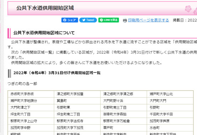Image resolution: width=197 pixels, height=135 pixels.
Task: Select table cell 津之郷町大字加屋
Action: point(77,94)
